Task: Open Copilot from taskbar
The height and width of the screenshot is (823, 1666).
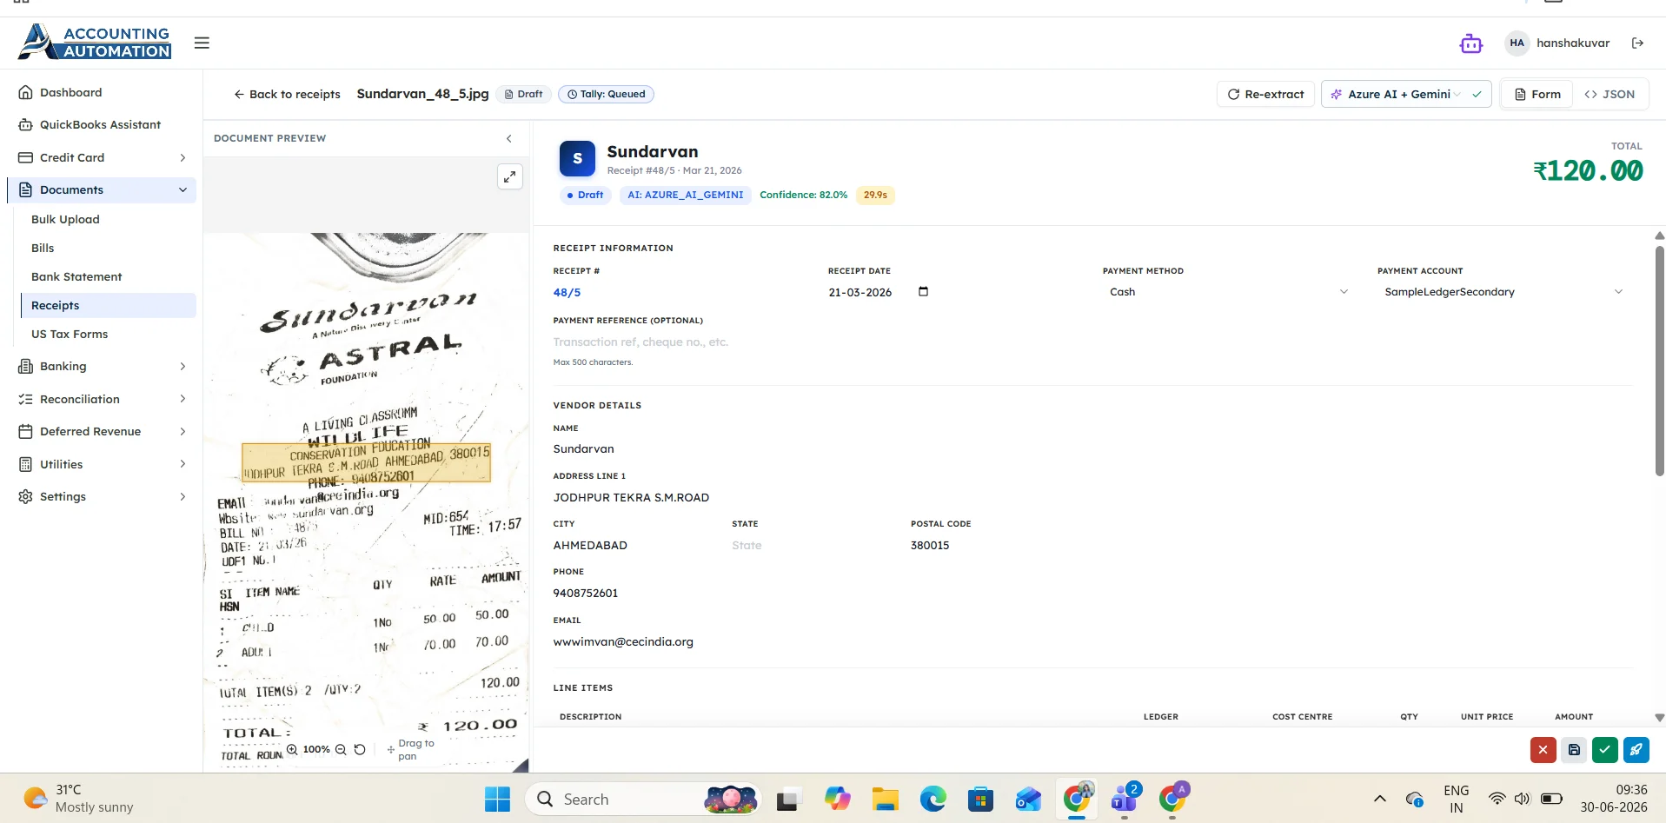Action: coord(837,800)
